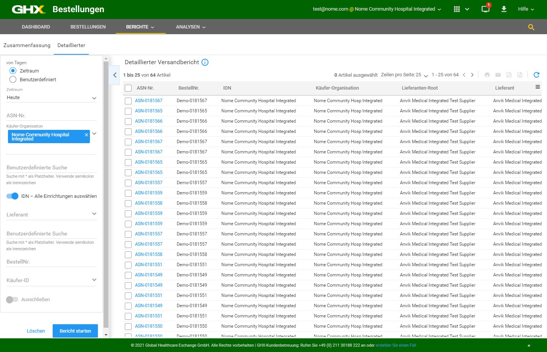Open report info icon beside title
Screen dimensions: 547x352
tap(205, 62)
